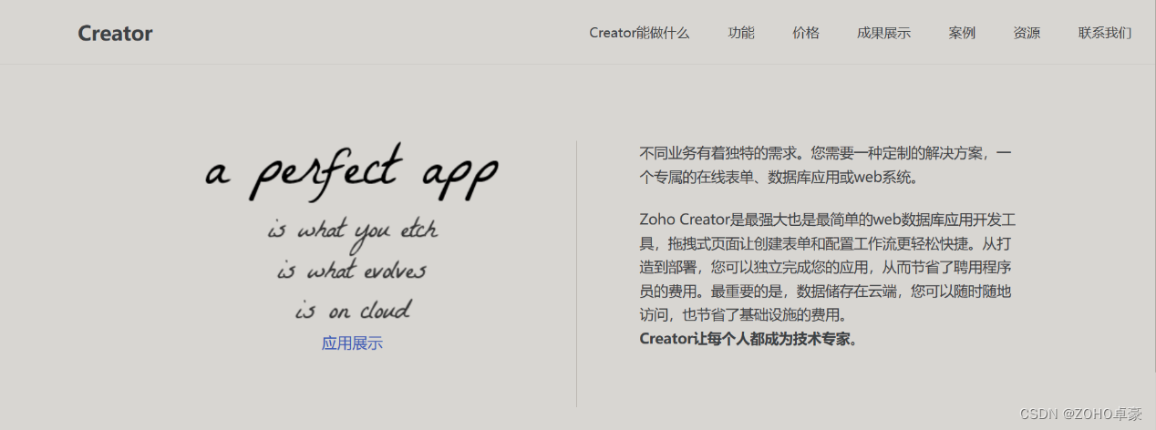This screenshot has width=1156, height=430.
Task: Follow the blue 应用展示 link
Action: point(352,343)
